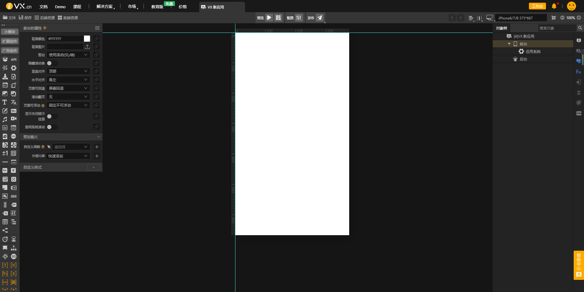Viewport: 584px width, 292px height.
Task: Open the 页面可浮动 dropdown
Action: tap(68, 105)
